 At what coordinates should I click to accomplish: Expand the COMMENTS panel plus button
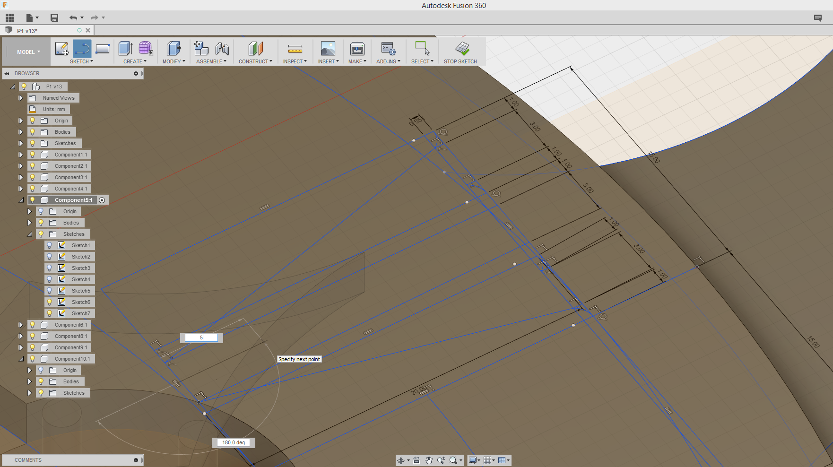pos(136,460)
